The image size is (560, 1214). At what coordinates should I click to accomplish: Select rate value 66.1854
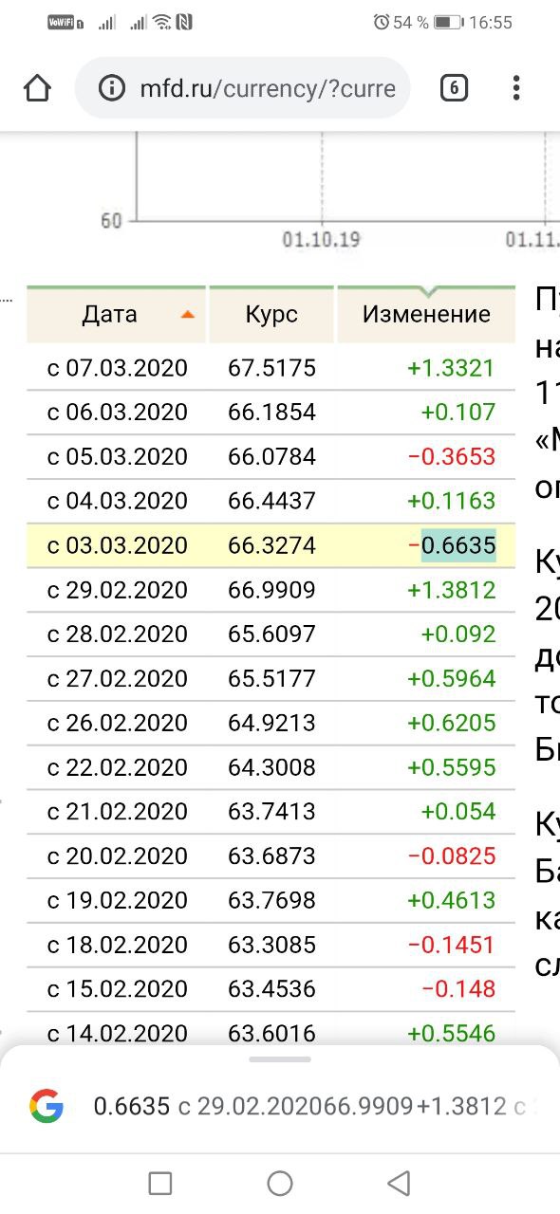point(271,413)
